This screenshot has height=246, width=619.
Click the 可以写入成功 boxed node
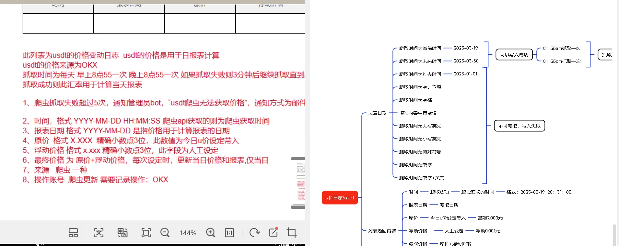tap(514, 55)
